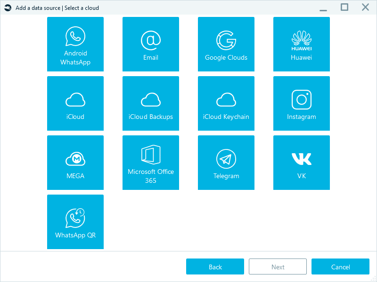
Task: Open the iCloud data source
Action: click(75, 103)
